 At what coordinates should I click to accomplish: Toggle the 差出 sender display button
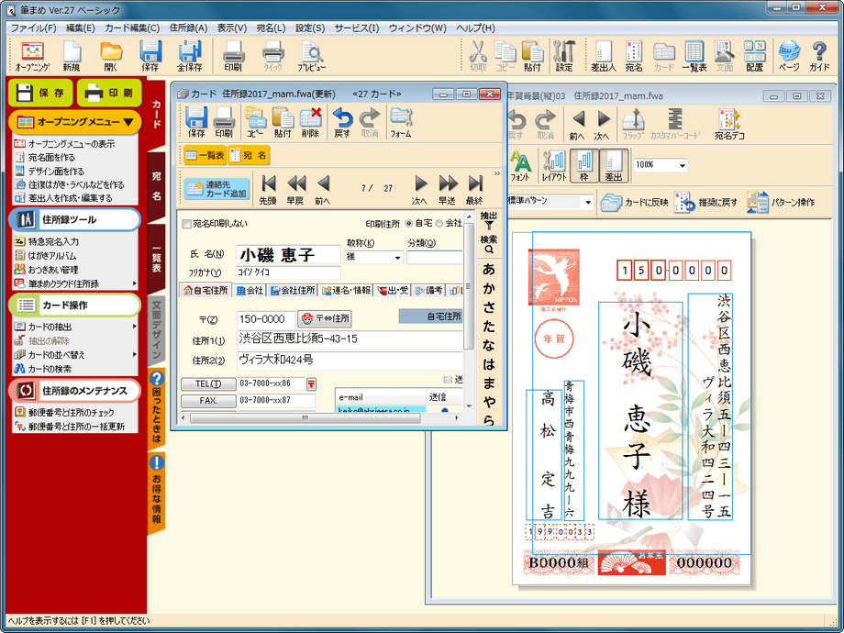click(x=614, y=166)
